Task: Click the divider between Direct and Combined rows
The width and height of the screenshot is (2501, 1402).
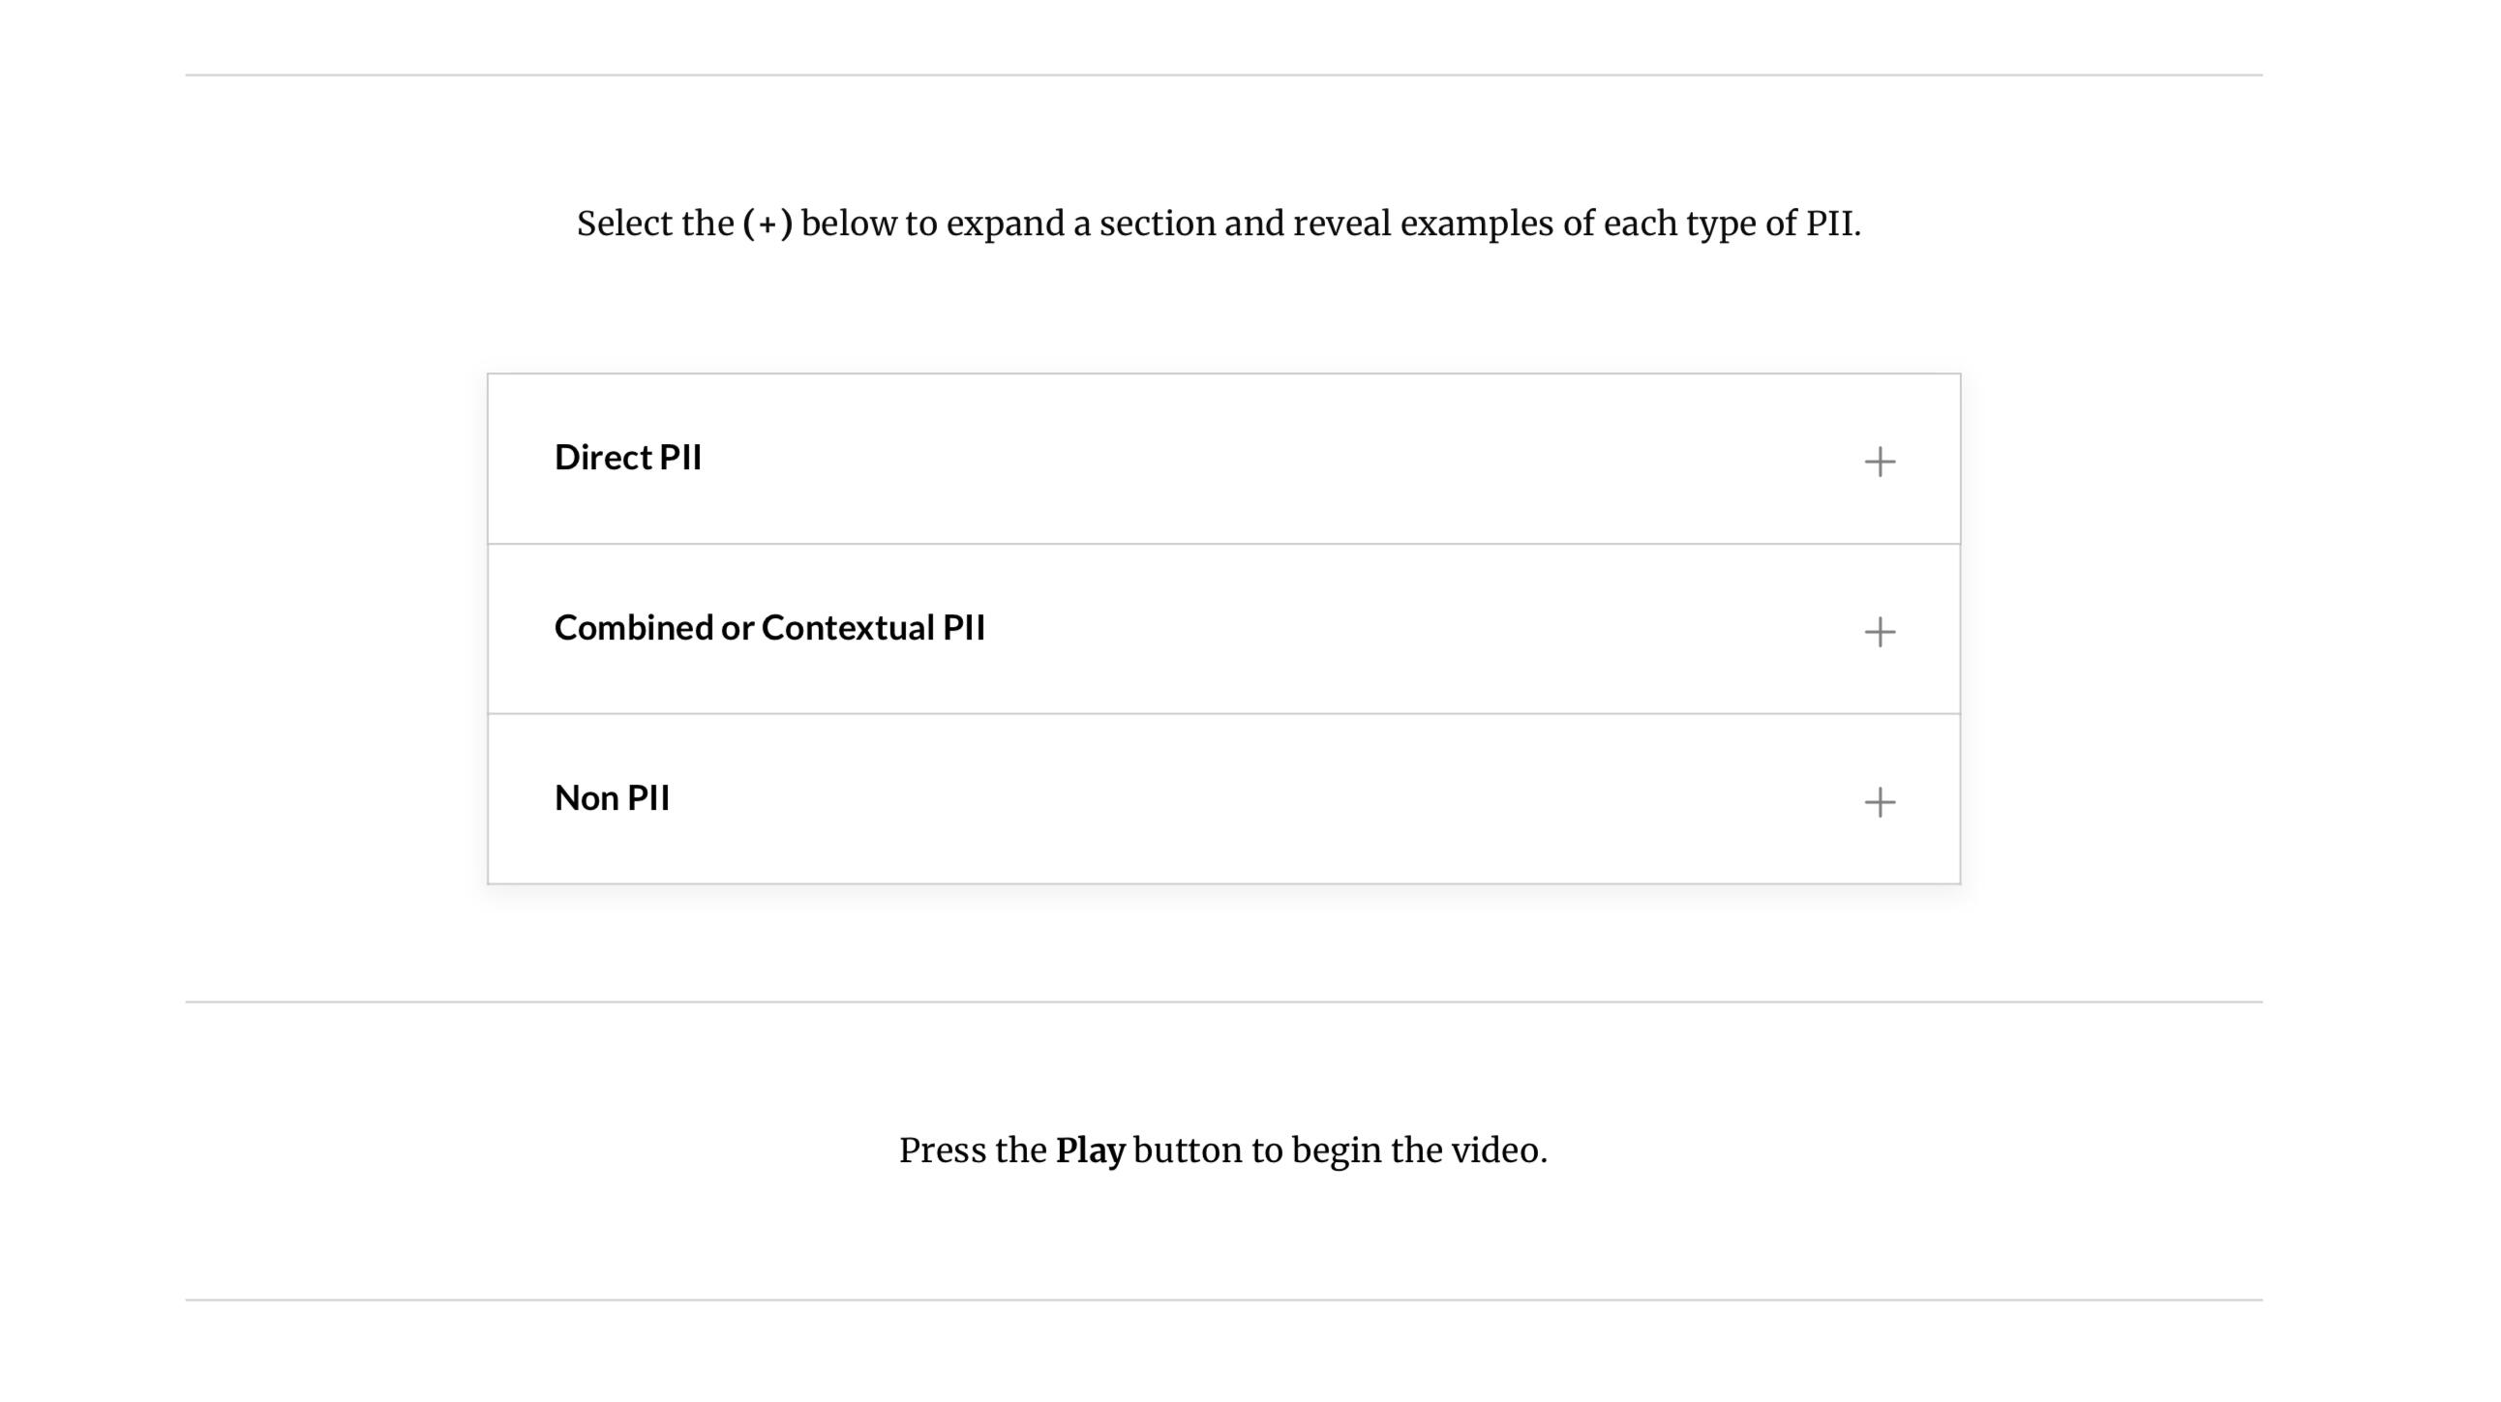Action: [1223, 544]
